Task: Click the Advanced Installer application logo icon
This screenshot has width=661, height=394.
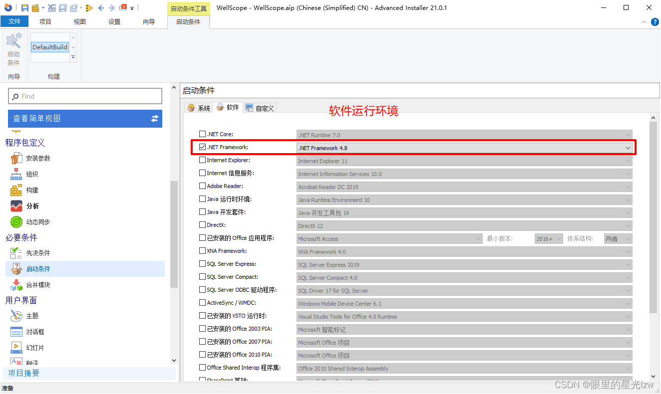Action: tap(8, 7)
